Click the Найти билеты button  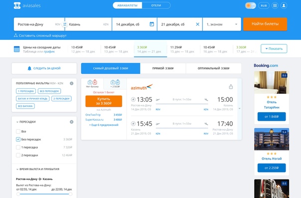click(265, 24)
